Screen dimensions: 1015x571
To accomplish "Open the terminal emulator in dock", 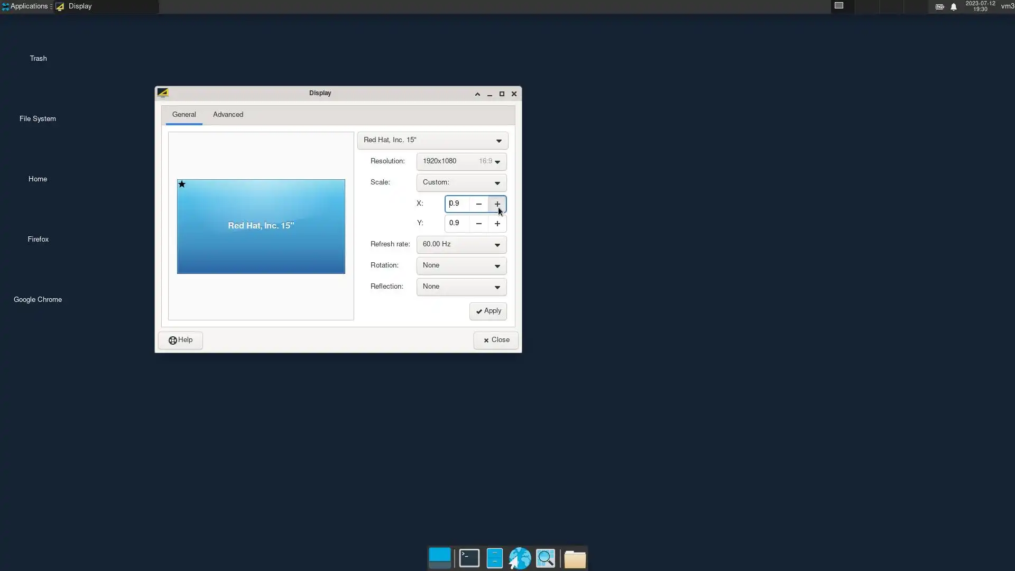I will [469, 558].
